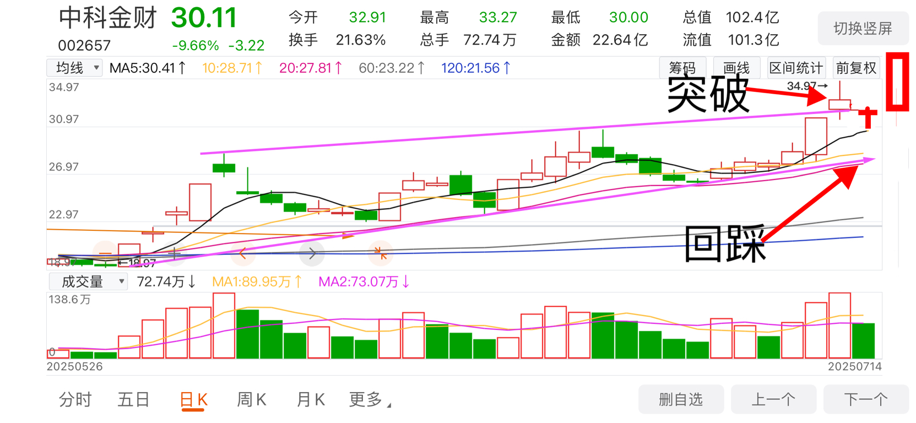Pan chart right with the right arrow icon
Screen dimensions: 916x423
(x=312, y=254)
